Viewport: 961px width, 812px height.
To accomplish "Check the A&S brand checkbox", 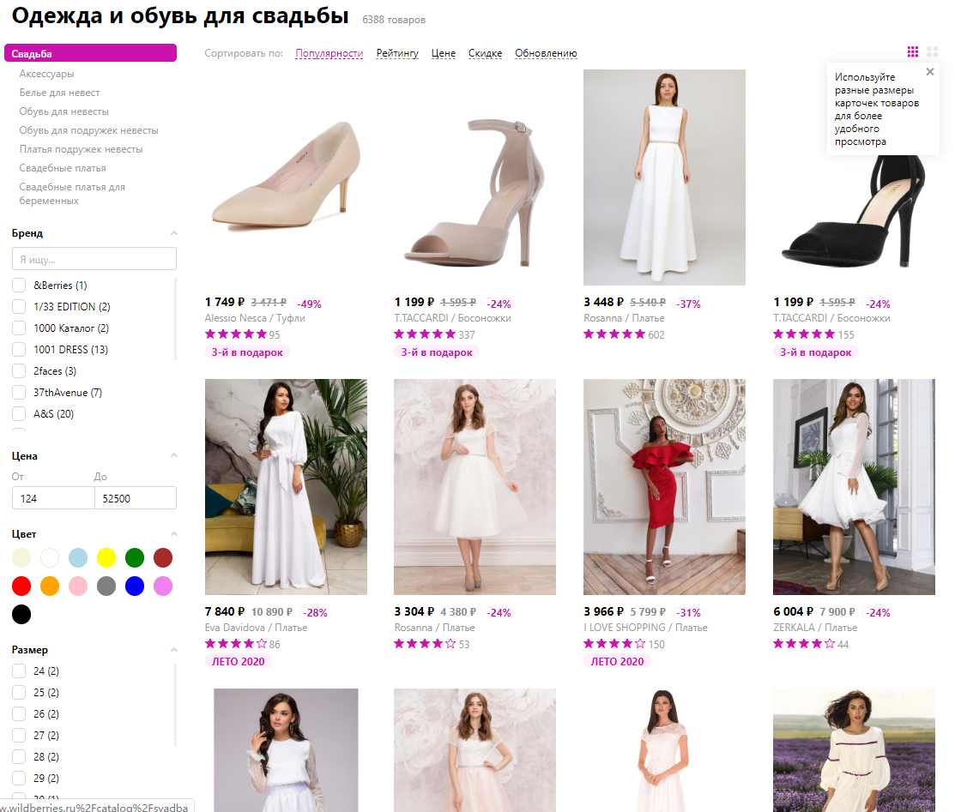I will click(19, 414).
